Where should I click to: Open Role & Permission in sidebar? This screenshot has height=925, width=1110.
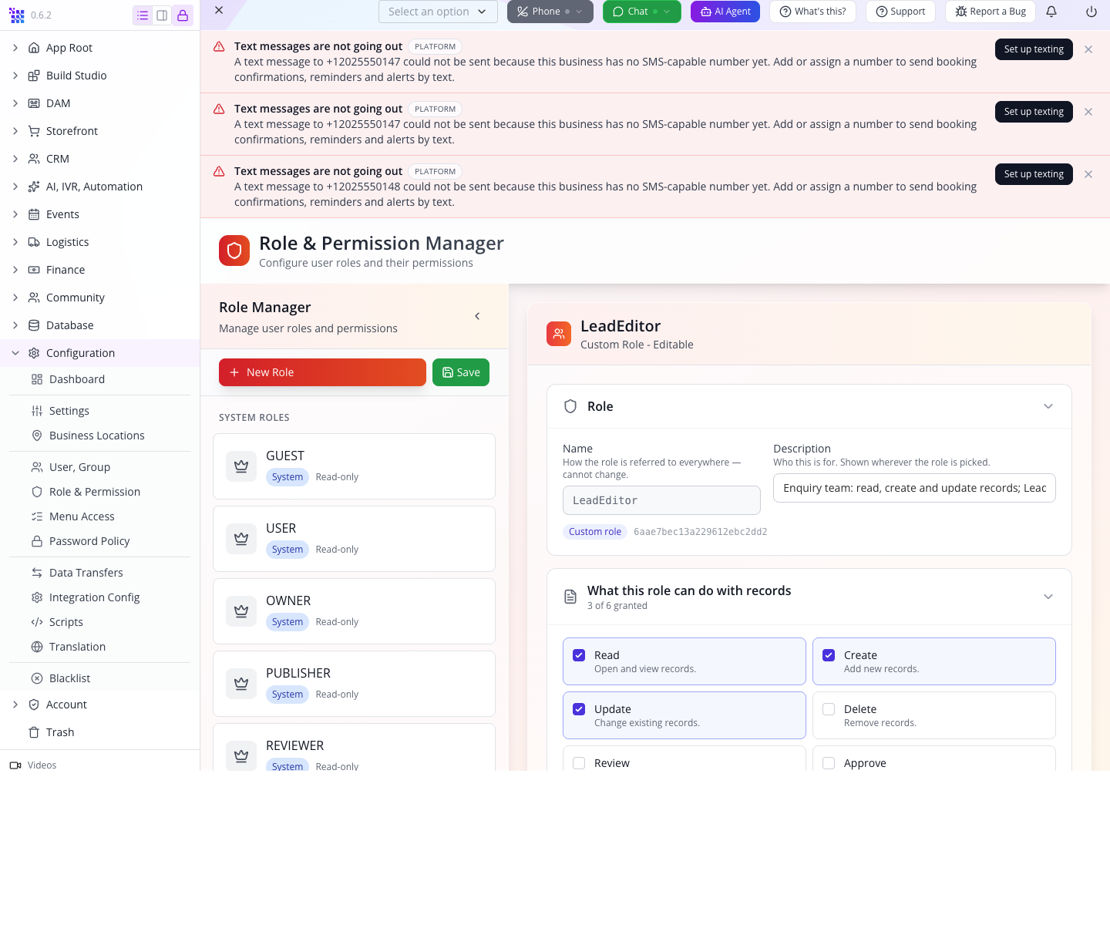pyautogui.click(x=95, y=492)
